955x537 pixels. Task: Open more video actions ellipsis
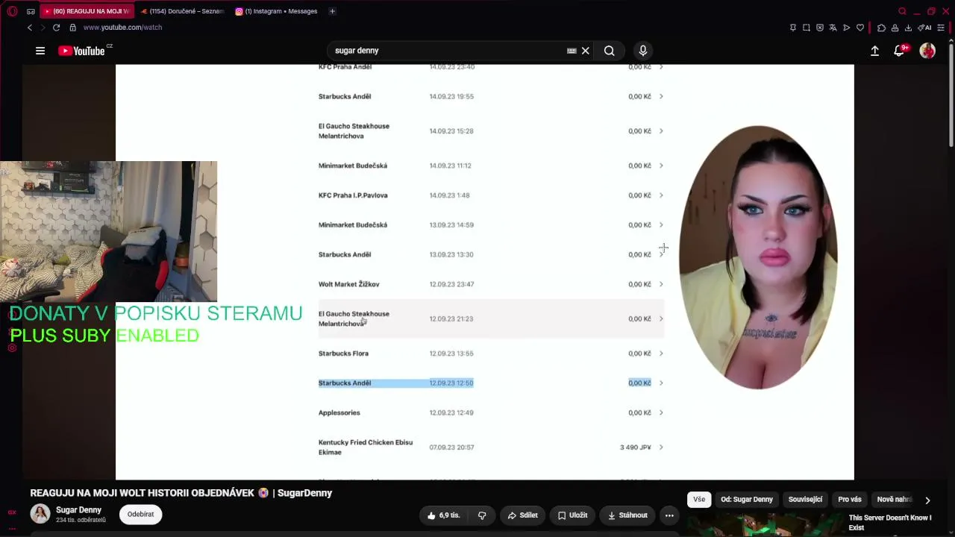point(669,515)
